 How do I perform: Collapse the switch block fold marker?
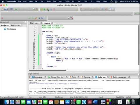click(40, 55)
